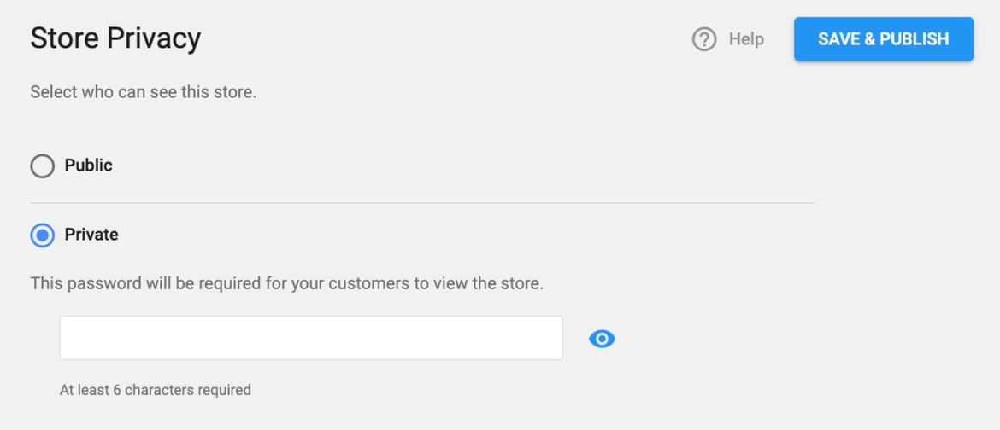Click the 'At least 6 characters required' hint
1000x430 pixels.
point(155,390)
